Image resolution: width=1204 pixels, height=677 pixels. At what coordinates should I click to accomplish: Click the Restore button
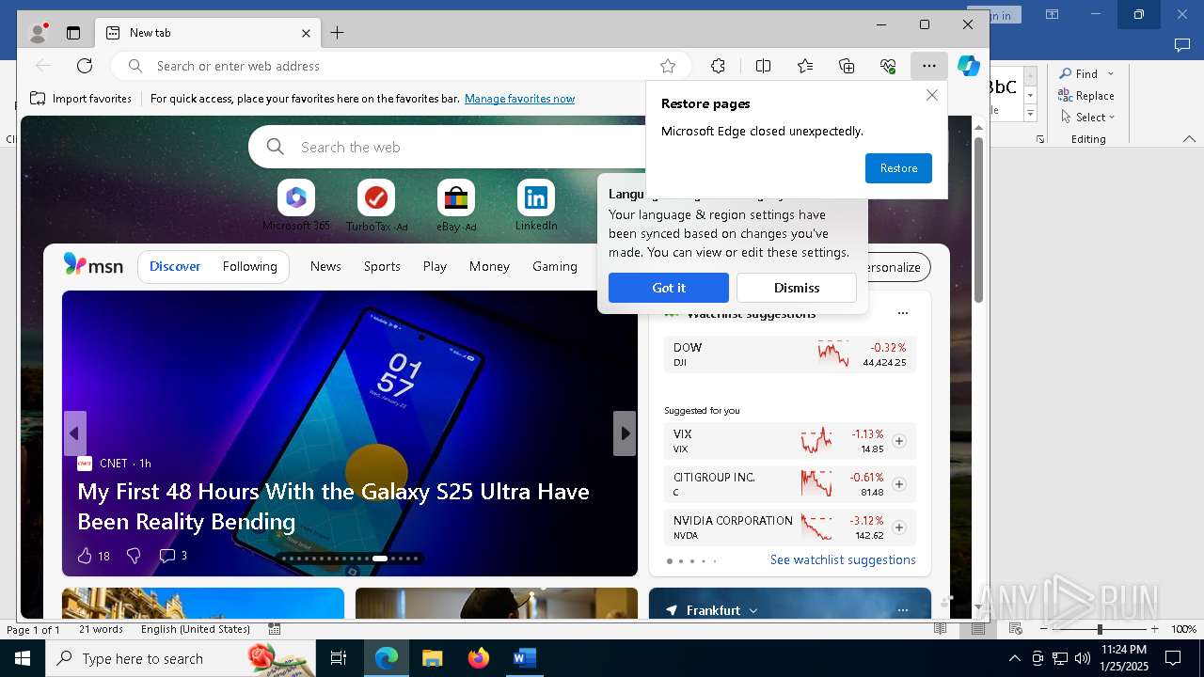pos(898,168)
